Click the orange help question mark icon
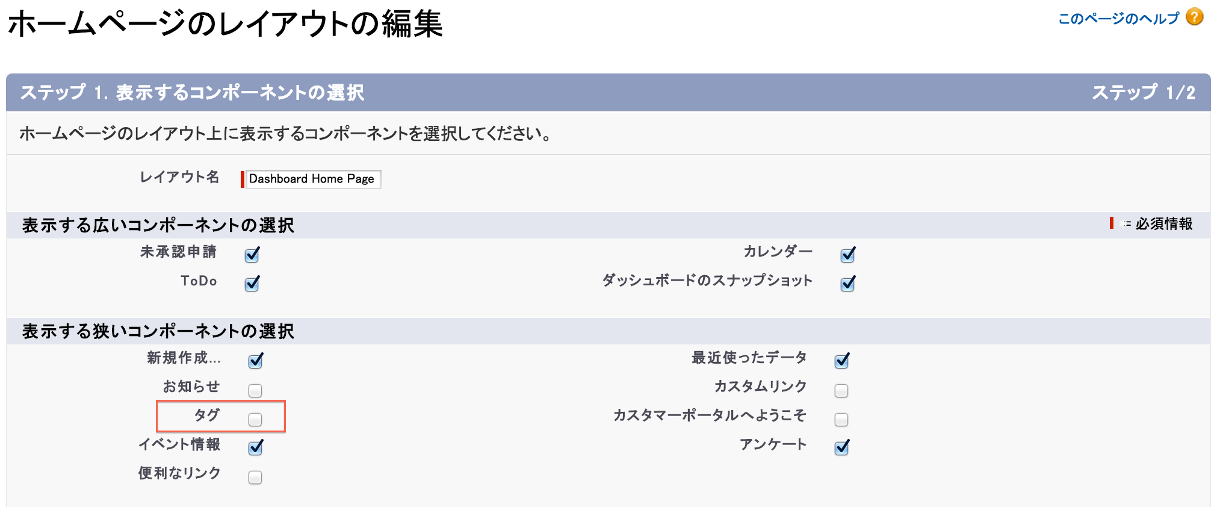The height and width of the screenshot is (507, 1223). pos(1194,17)
